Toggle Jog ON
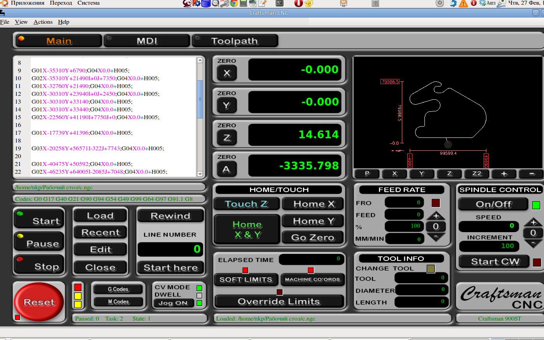 point(173,303)
